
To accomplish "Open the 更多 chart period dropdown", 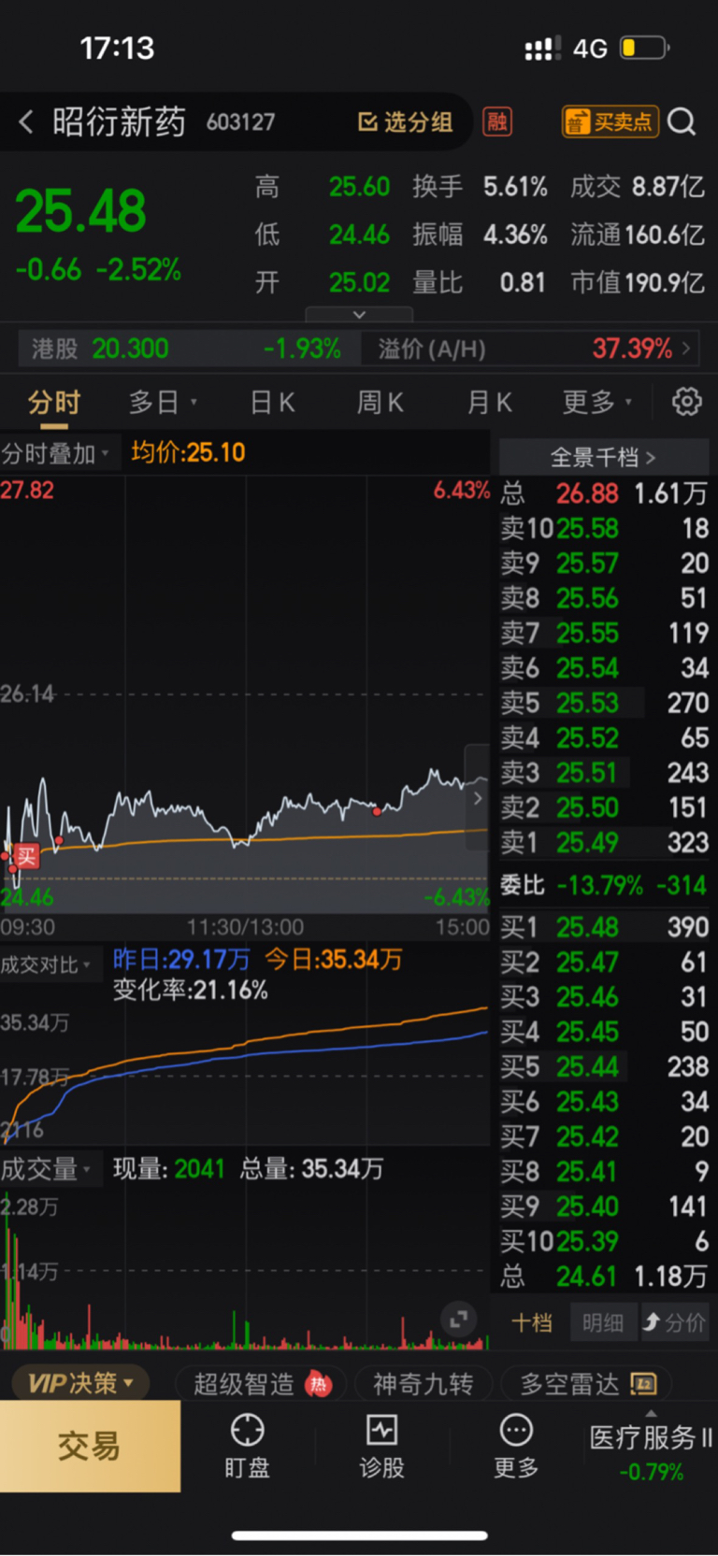I will (597, 403).
